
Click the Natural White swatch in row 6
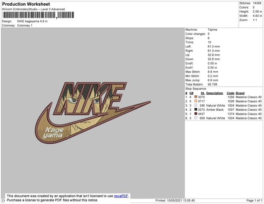pyautogui.click(x=196, y=118)
